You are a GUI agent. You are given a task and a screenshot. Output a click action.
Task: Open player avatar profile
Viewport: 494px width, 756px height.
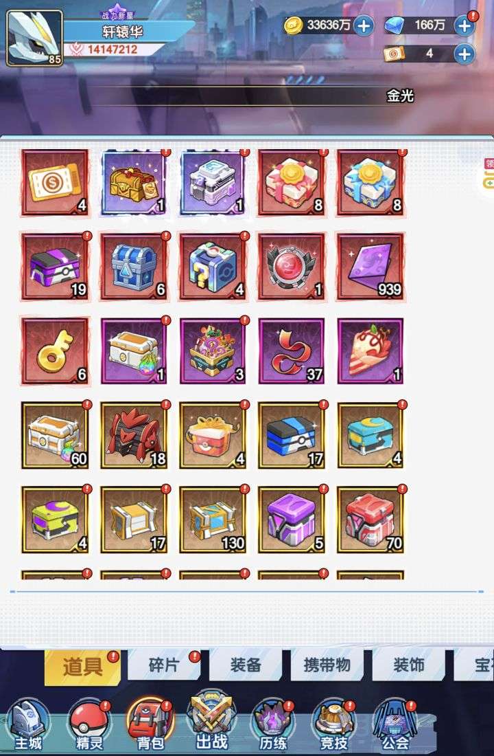(x=35, y=38)
